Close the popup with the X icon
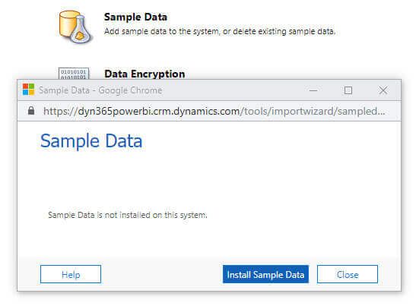 tap(383, 90)
